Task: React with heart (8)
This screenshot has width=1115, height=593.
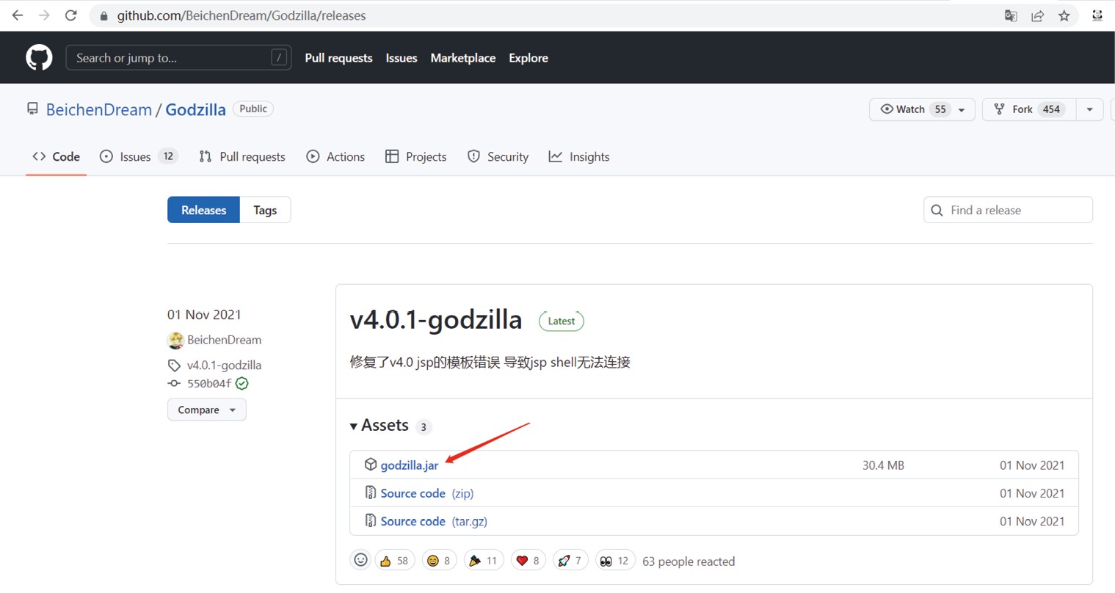Action: pyautogui.click(x=529, y=560)
